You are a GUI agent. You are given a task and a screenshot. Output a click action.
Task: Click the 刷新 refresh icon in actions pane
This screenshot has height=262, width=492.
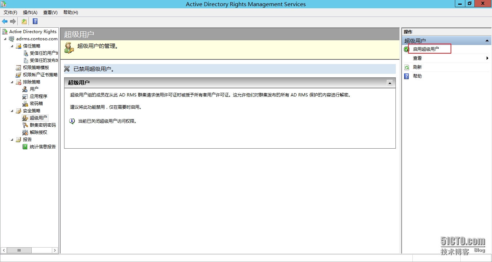coord(407,67)
